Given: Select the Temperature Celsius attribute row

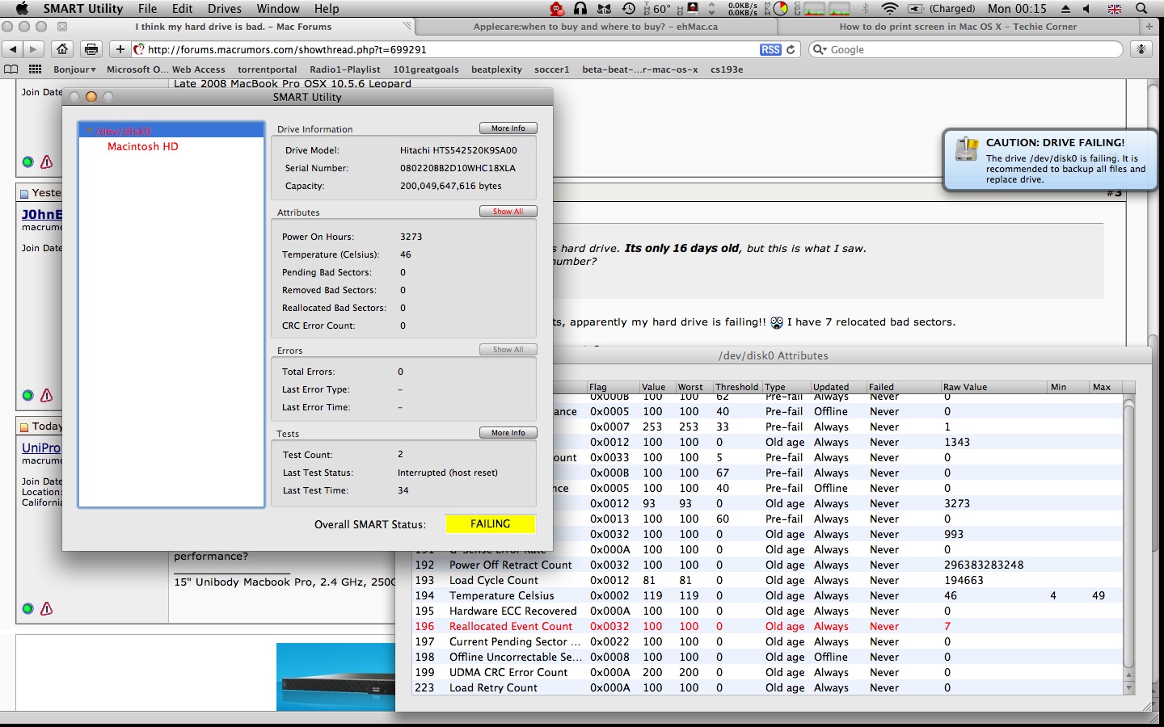Looking at the screenshot, I should pos(767,595).
